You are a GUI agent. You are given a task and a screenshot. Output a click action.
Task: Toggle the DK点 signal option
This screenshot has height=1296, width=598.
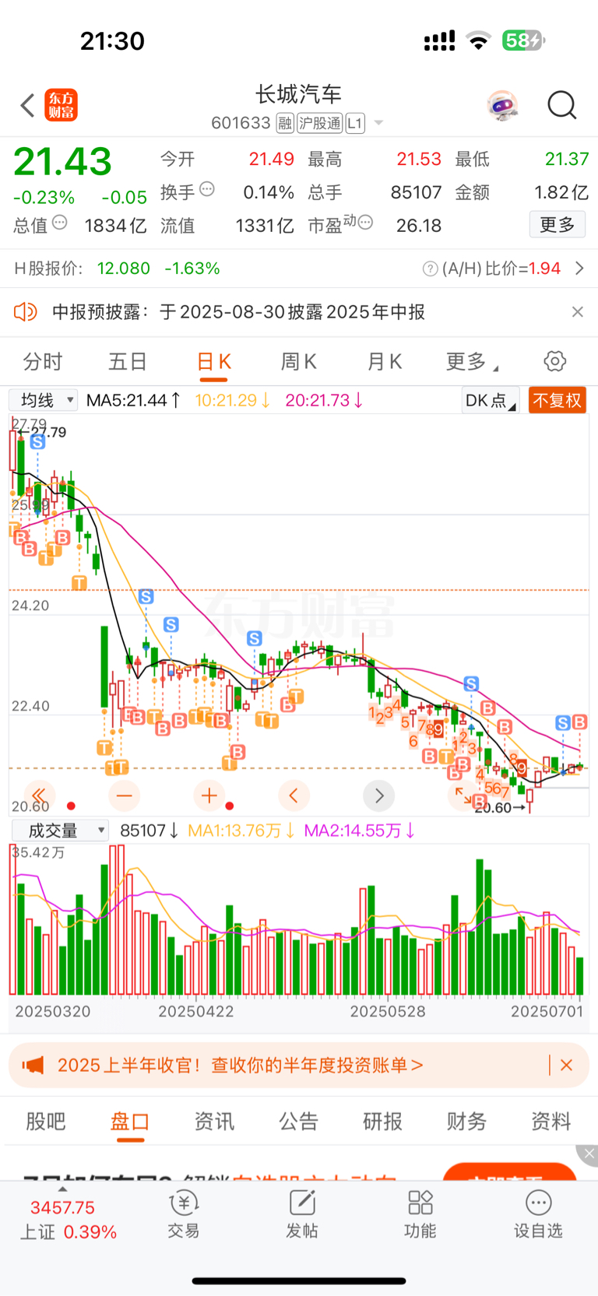491,400
